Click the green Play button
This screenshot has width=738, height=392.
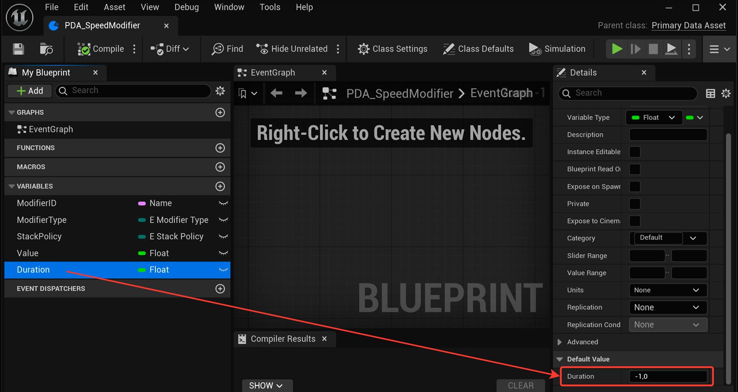click(x=617, y=49)
